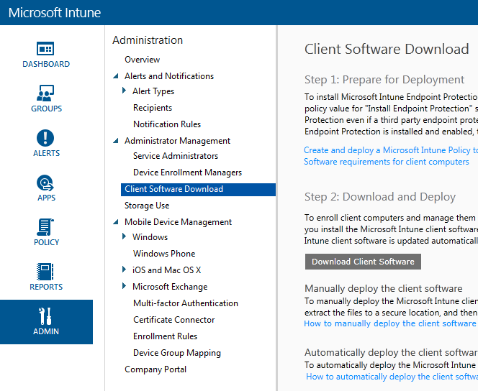Open the Groups workspace icon
Screen dimensions: 478x391
(x=45, y=93)
